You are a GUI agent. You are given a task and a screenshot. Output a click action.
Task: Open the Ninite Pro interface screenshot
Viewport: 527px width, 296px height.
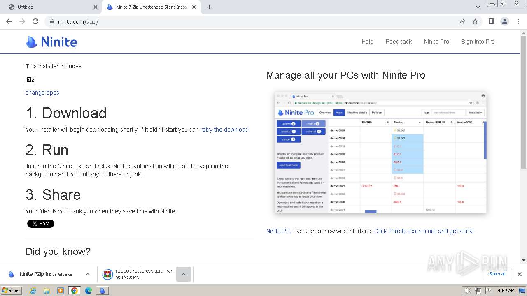click(x=380, y=152)
